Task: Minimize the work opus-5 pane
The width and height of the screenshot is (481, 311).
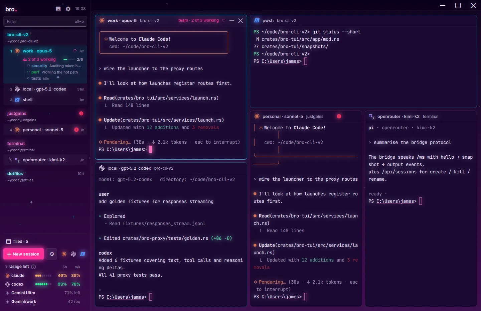Action: tap(232, 20)
